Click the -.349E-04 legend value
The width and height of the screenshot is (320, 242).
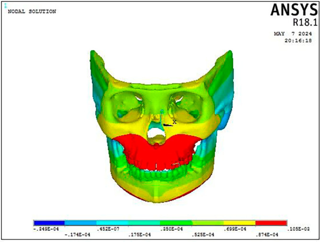[x=46, y=229]
